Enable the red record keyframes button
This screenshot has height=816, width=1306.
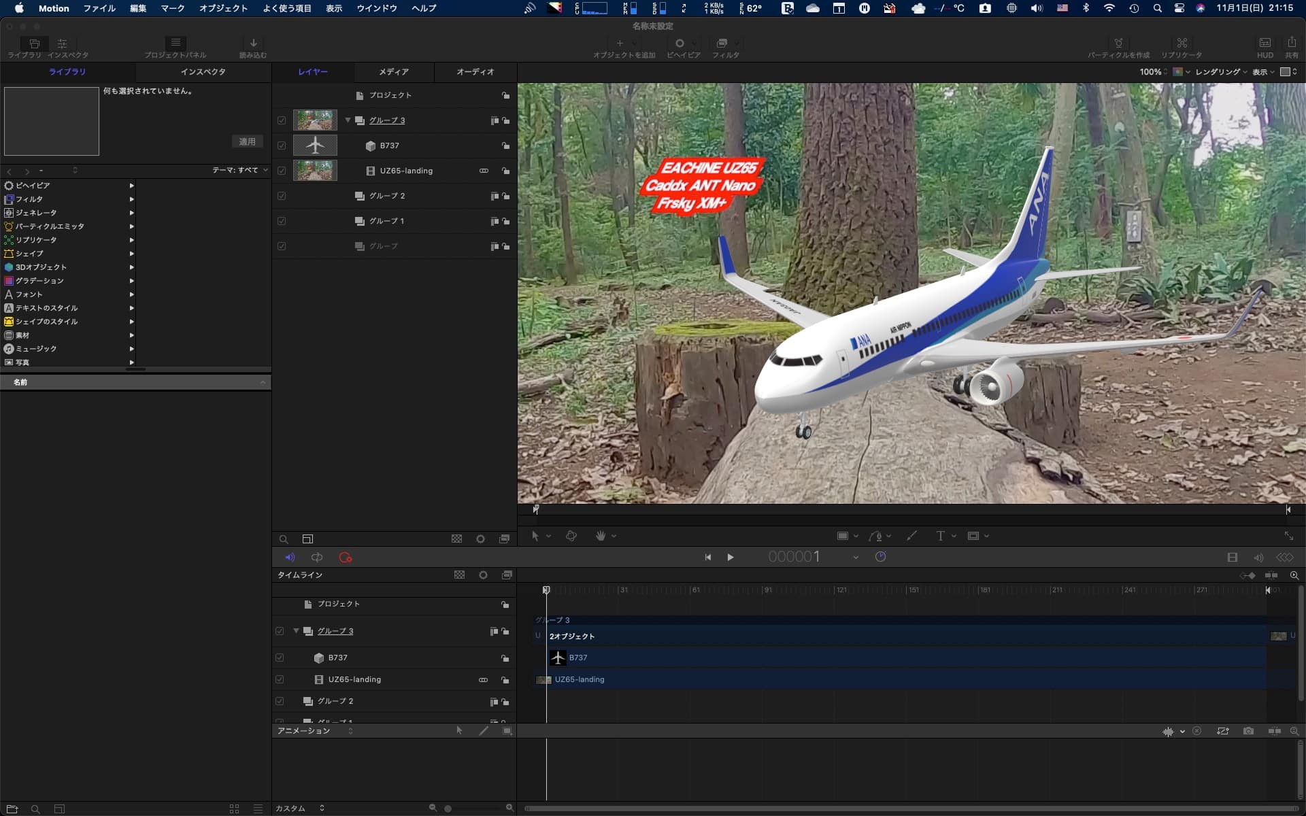[x=345, y=558]
